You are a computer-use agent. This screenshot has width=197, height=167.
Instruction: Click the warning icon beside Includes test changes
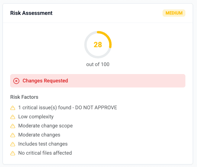(x=13, y=144)
